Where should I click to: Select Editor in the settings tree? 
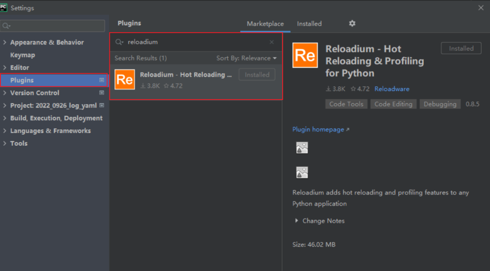pyautogui.click(x=20, y=67)
